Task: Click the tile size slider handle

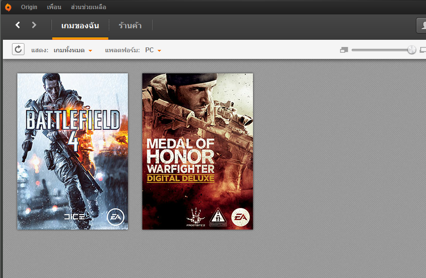Action: [412, 50]
